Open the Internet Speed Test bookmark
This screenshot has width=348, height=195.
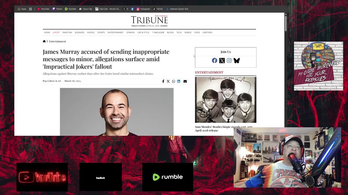pos(177,9)
